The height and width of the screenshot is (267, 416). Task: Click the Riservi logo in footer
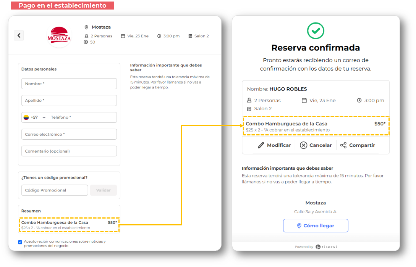point(326,247)
